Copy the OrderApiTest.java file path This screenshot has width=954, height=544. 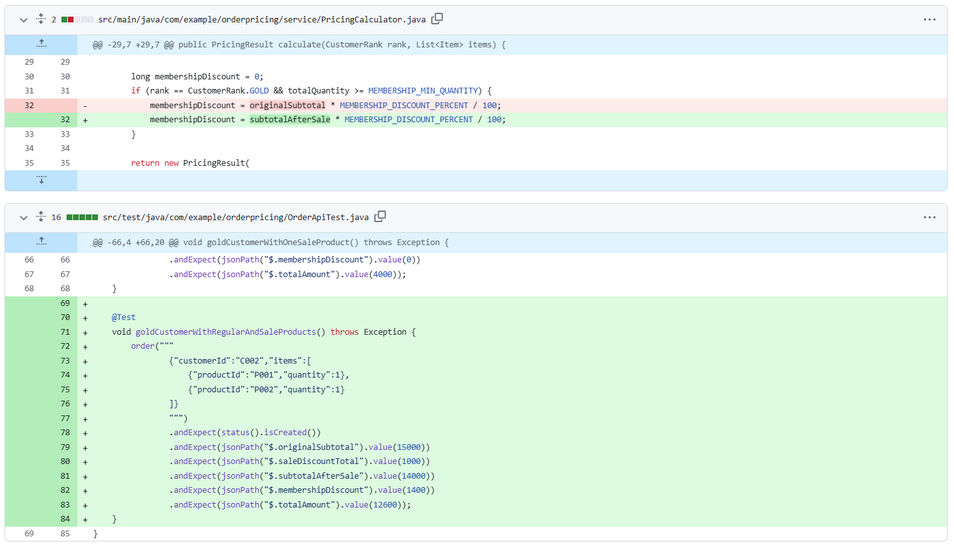tap(380, 217)
